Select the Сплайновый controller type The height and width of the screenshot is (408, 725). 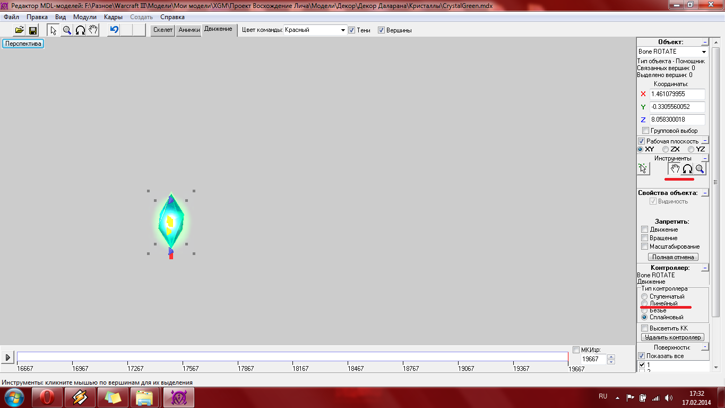tap(644, 317)
